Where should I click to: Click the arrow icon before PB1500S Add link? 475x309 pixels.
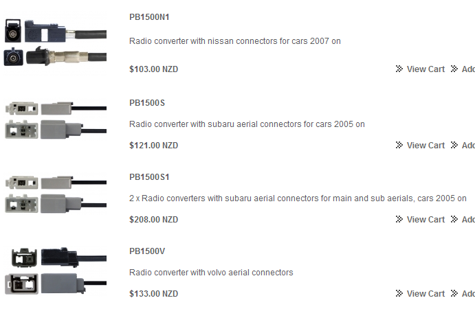(x=454, y=146)
